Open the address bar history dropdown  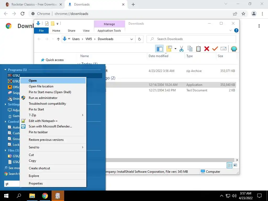[132, 39]
